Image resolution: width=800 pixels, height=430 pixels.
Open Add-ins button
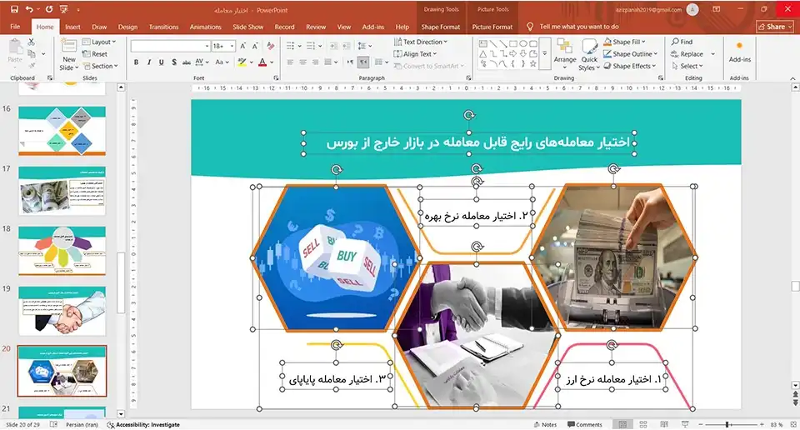coord(739,52)
